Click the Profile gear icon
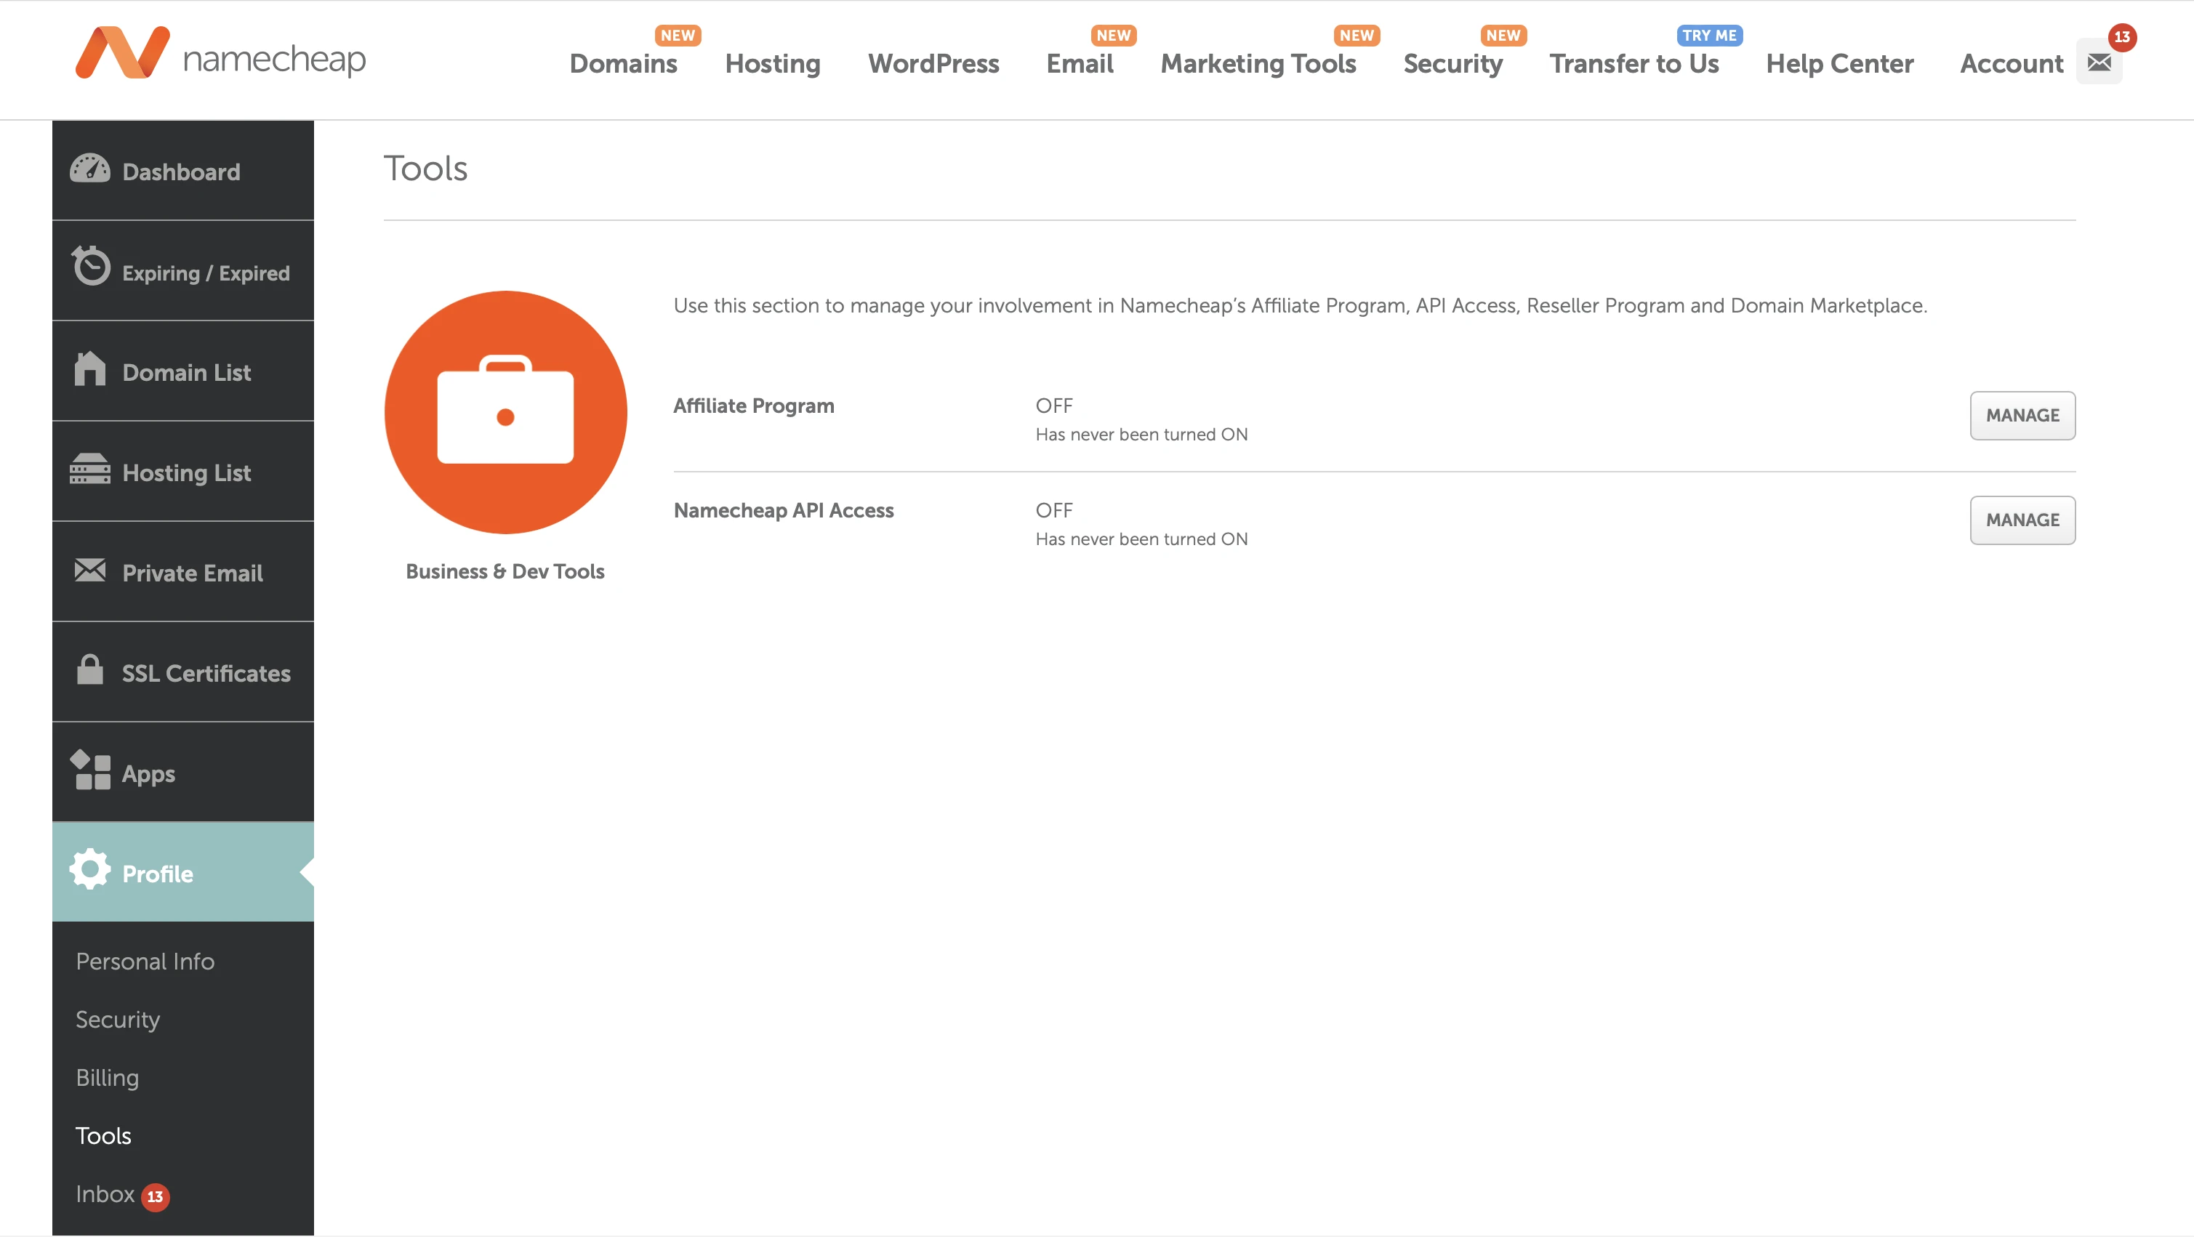This screenshot has height=1237, width=2194. (x=89, y=870)
